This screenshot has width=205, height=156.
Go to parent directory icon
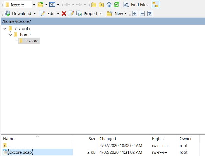pyautogui.click(x=94, y=4)
